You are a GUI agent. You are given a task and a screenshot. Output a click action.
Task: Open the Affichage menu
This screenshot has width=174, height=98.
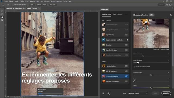pyautogui.click(x=46, y=1)
